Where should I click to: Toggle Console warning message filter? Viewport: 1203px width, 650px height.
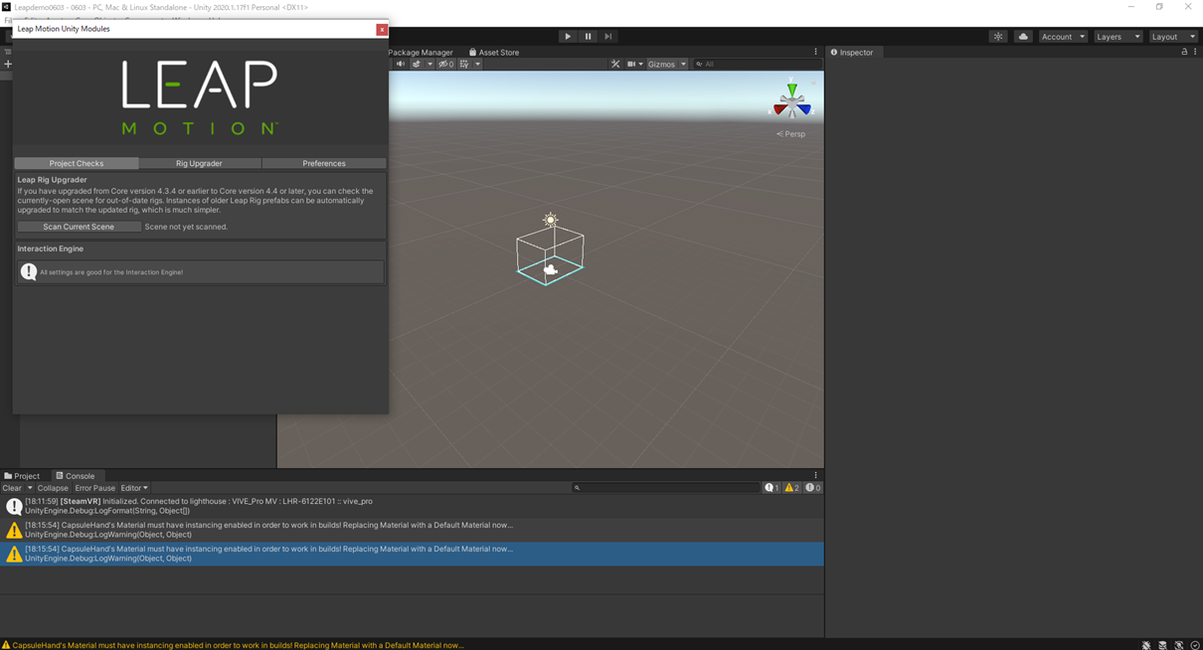click(792, 488)
